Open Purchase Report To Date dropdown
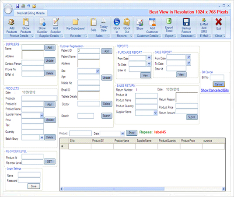The height and width of the screenshot is (197, 234). click(x=149, y=64)
